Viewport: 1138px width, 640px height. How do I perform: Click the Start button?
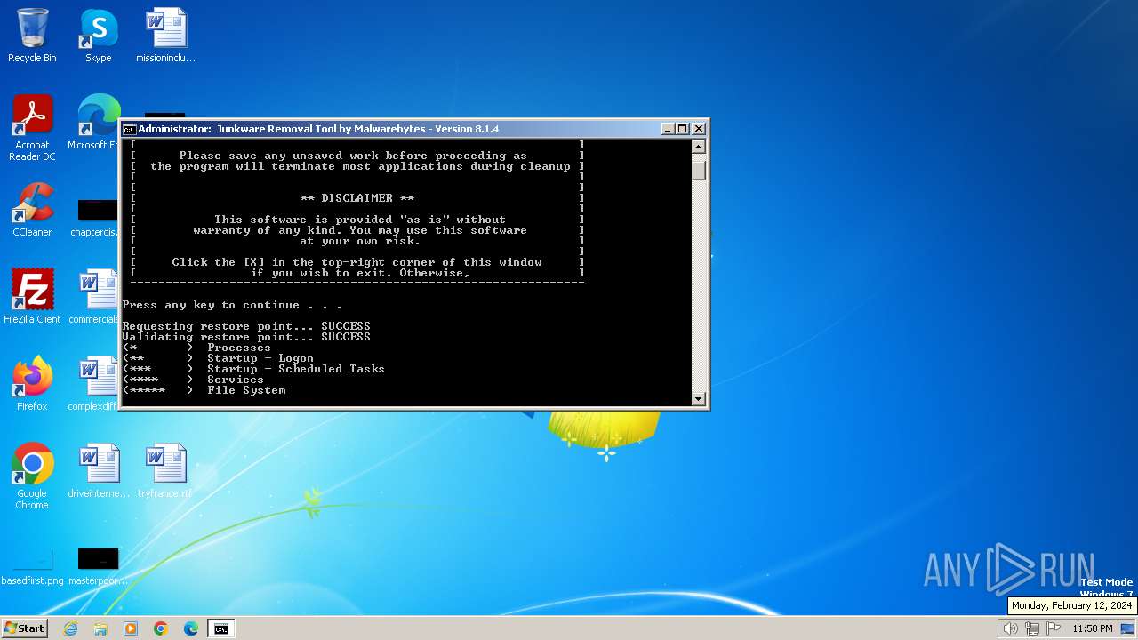coord(25,628)
